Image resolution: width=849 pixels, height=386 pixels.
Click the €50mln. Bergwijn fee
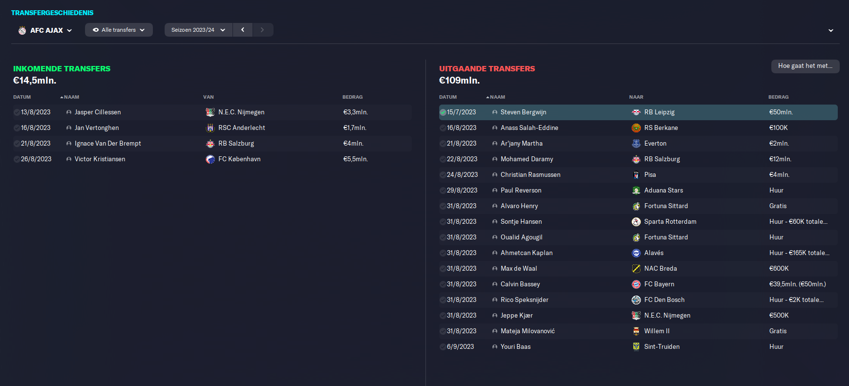click(x=781, y=112)
